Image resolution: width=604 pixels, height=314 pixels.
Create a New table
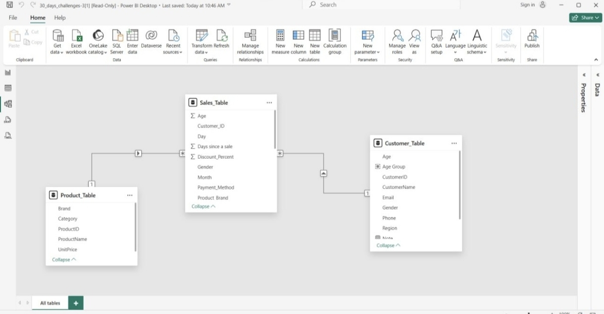[x=315, y=42]
